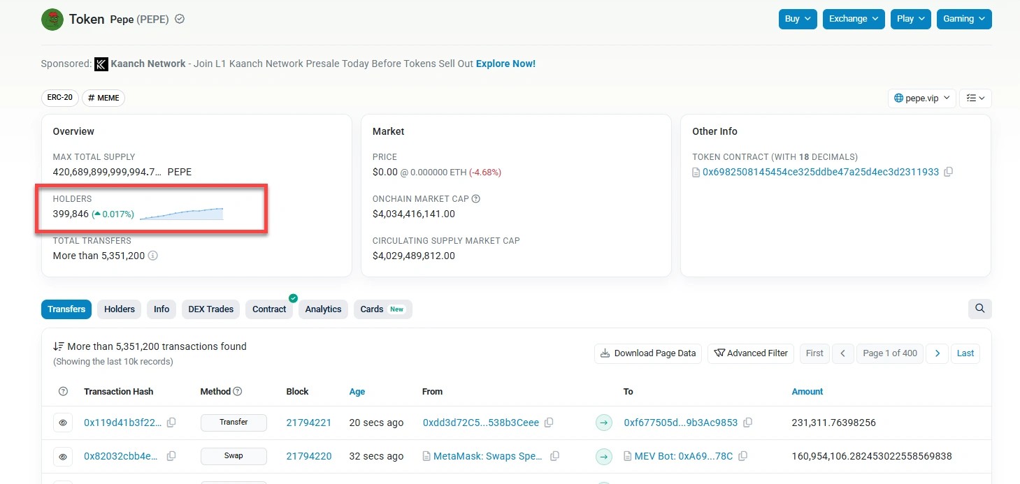
Task: Open Advanced Filter for transactions
Action: (750, 353)
